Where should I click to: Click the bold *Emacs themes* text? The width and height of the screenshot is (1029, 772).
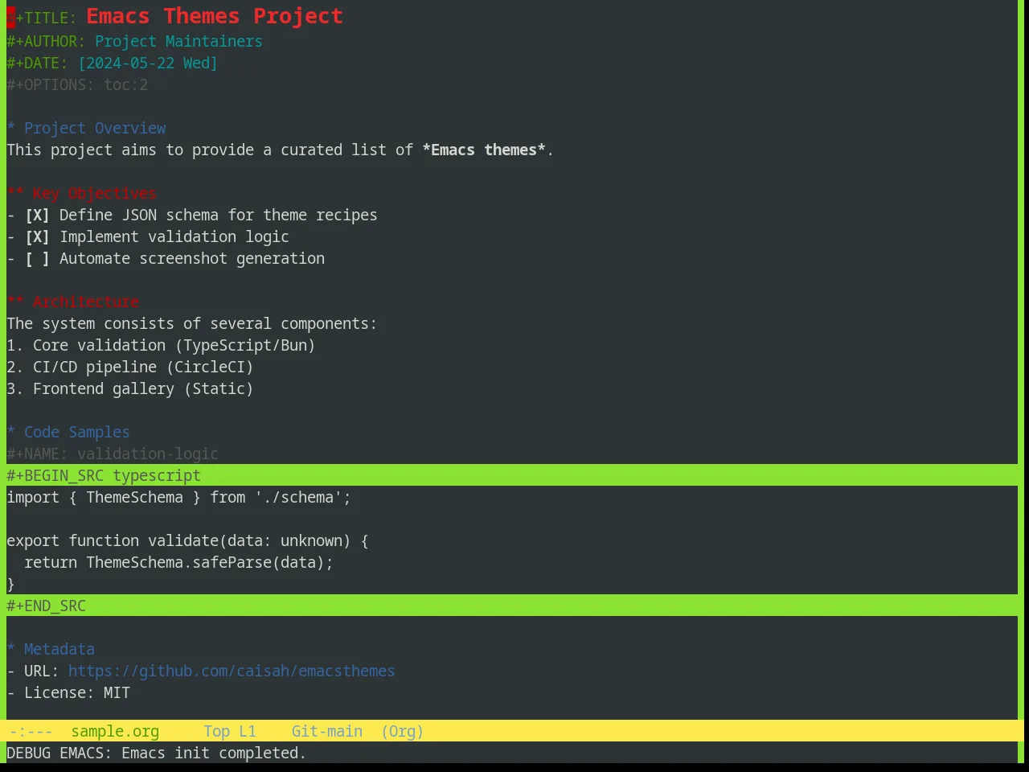tap(484, 150)
